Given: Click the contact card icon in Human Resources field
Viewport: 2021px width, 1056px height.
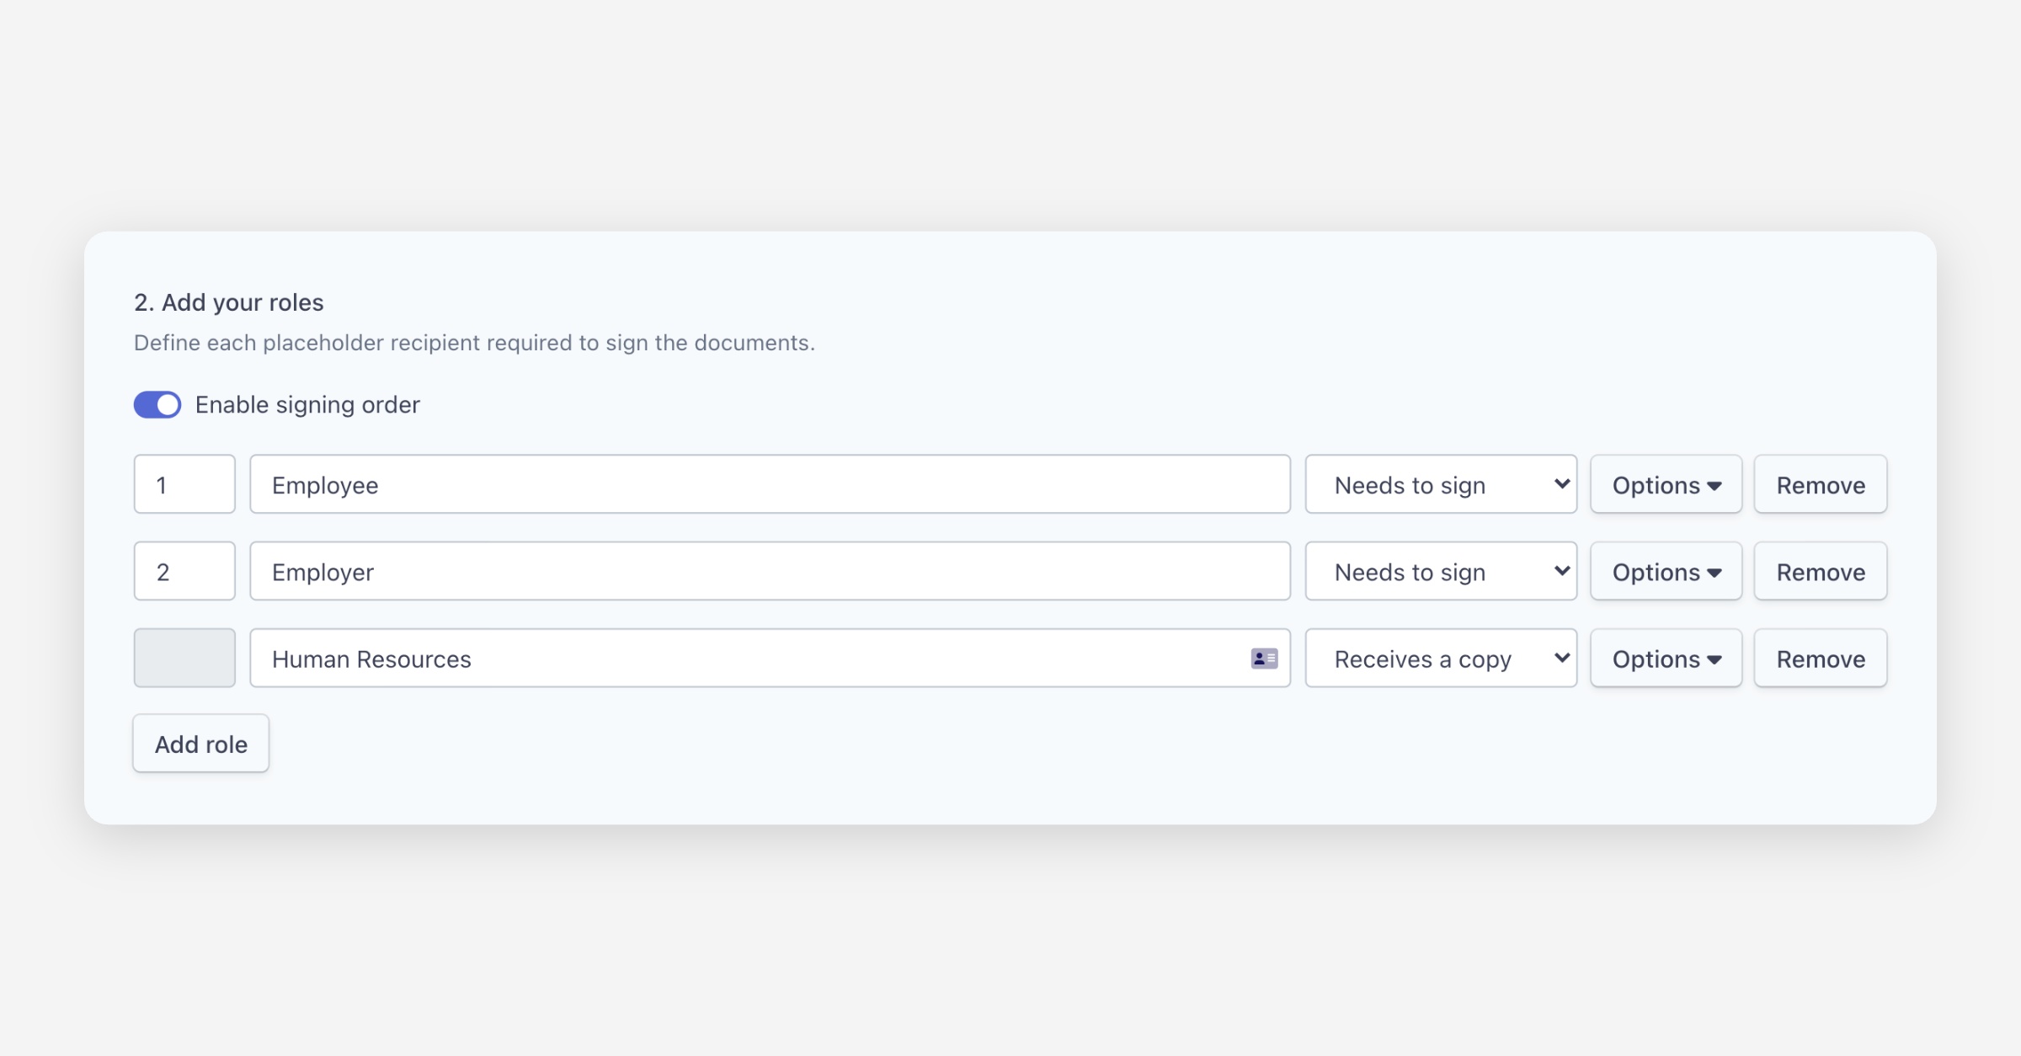Looking at the screenshot, I should coord(1264,659).
